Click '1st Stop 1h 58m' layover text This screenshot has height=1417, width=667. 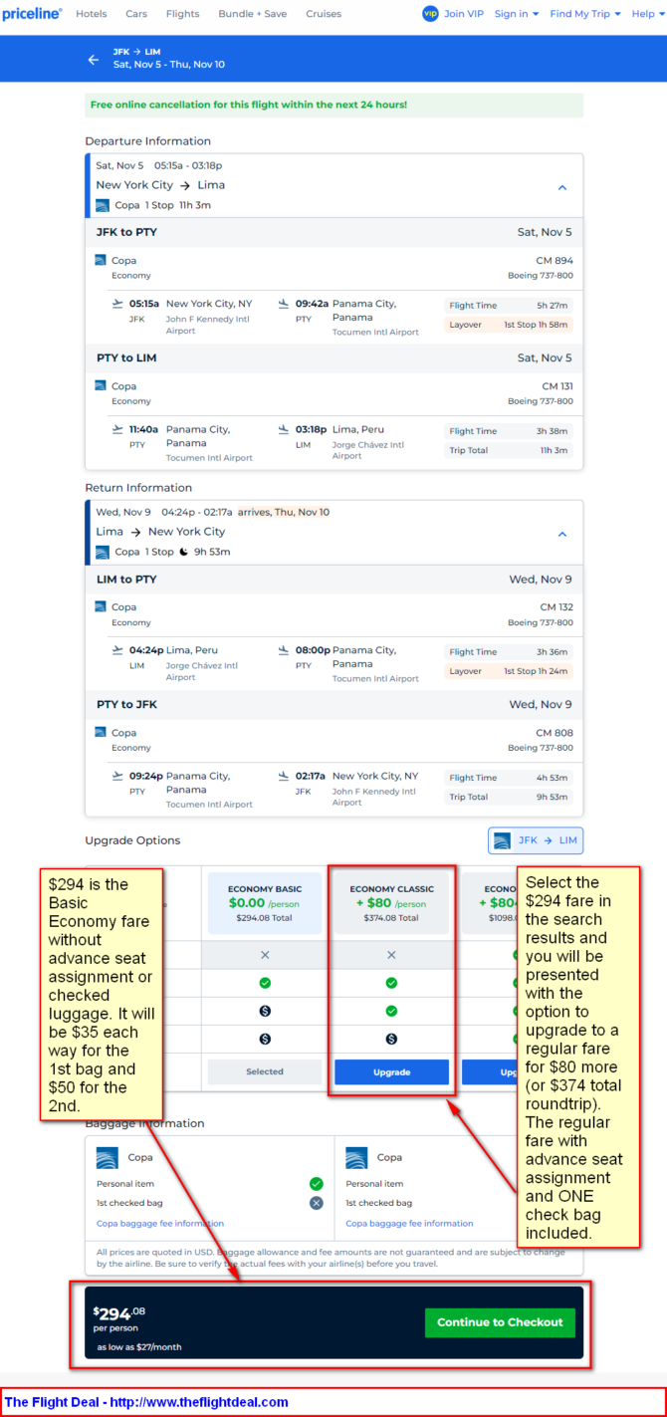pyautogui.click(x=537, y=325)
